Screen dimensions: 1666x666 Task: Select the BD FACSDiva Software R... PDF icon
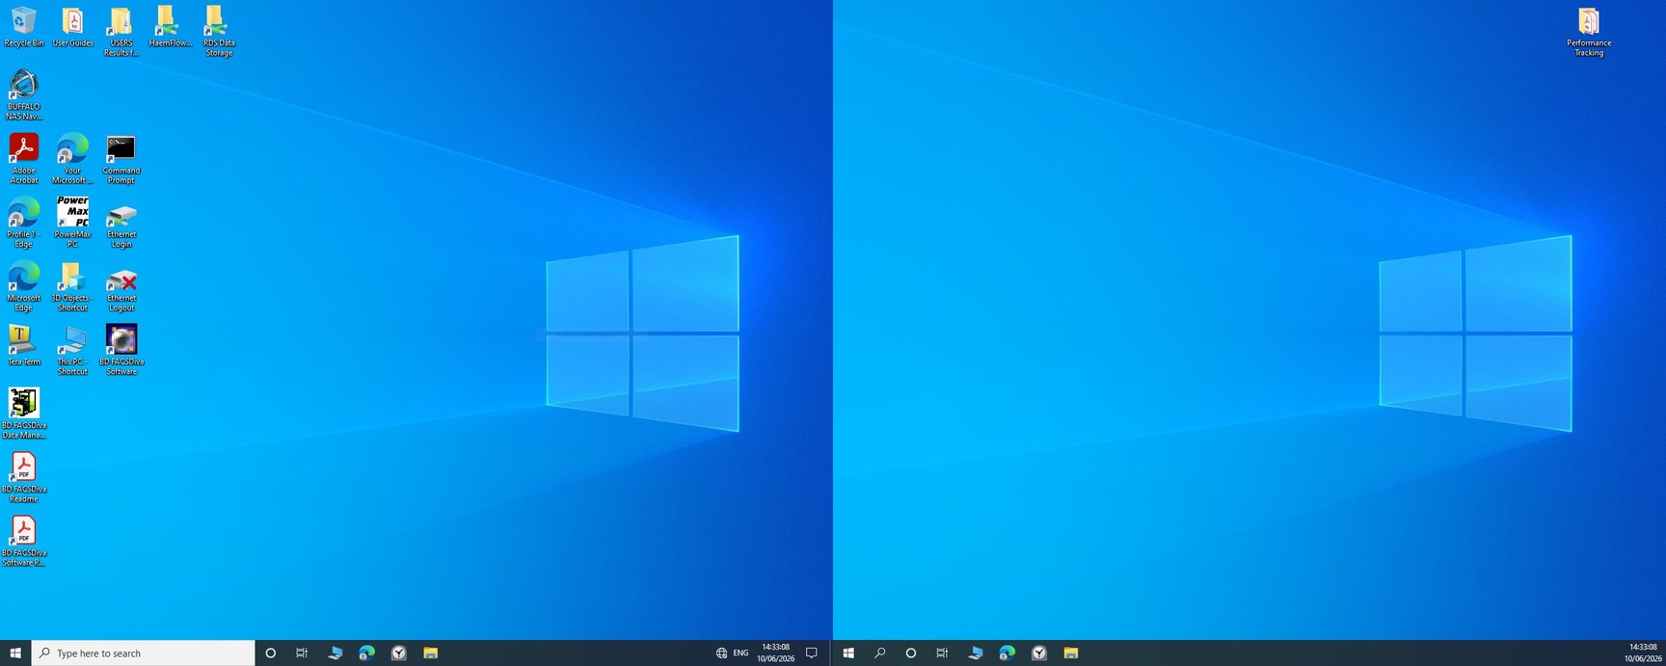[24, 541]
